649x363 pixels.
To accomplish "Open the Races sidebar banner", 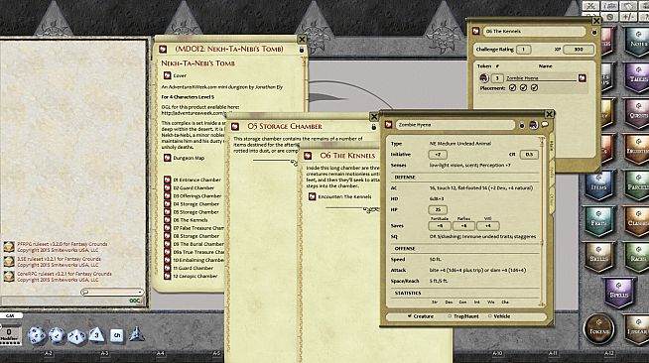I will point(637,257).
